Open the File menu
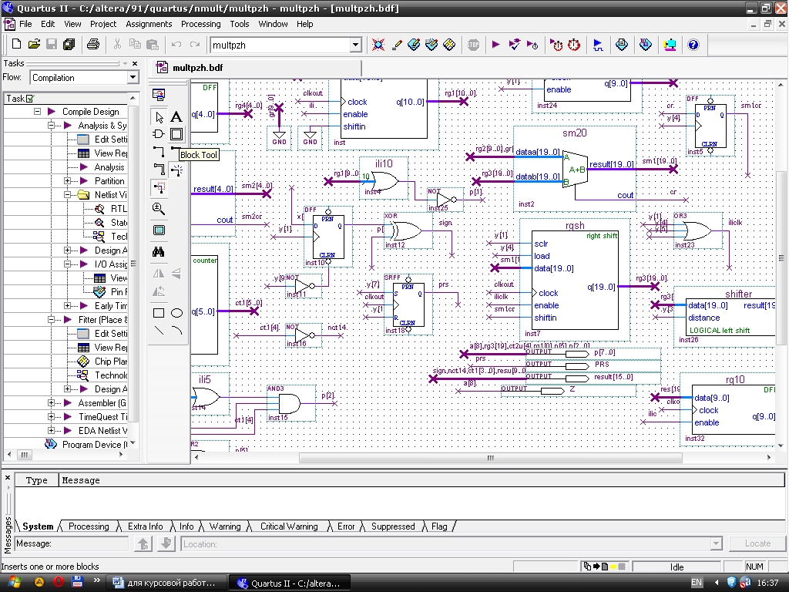 click(25, 24)
